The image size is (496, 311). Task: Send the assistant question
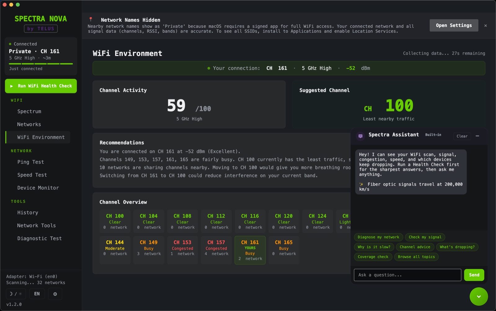coord(474,275)
